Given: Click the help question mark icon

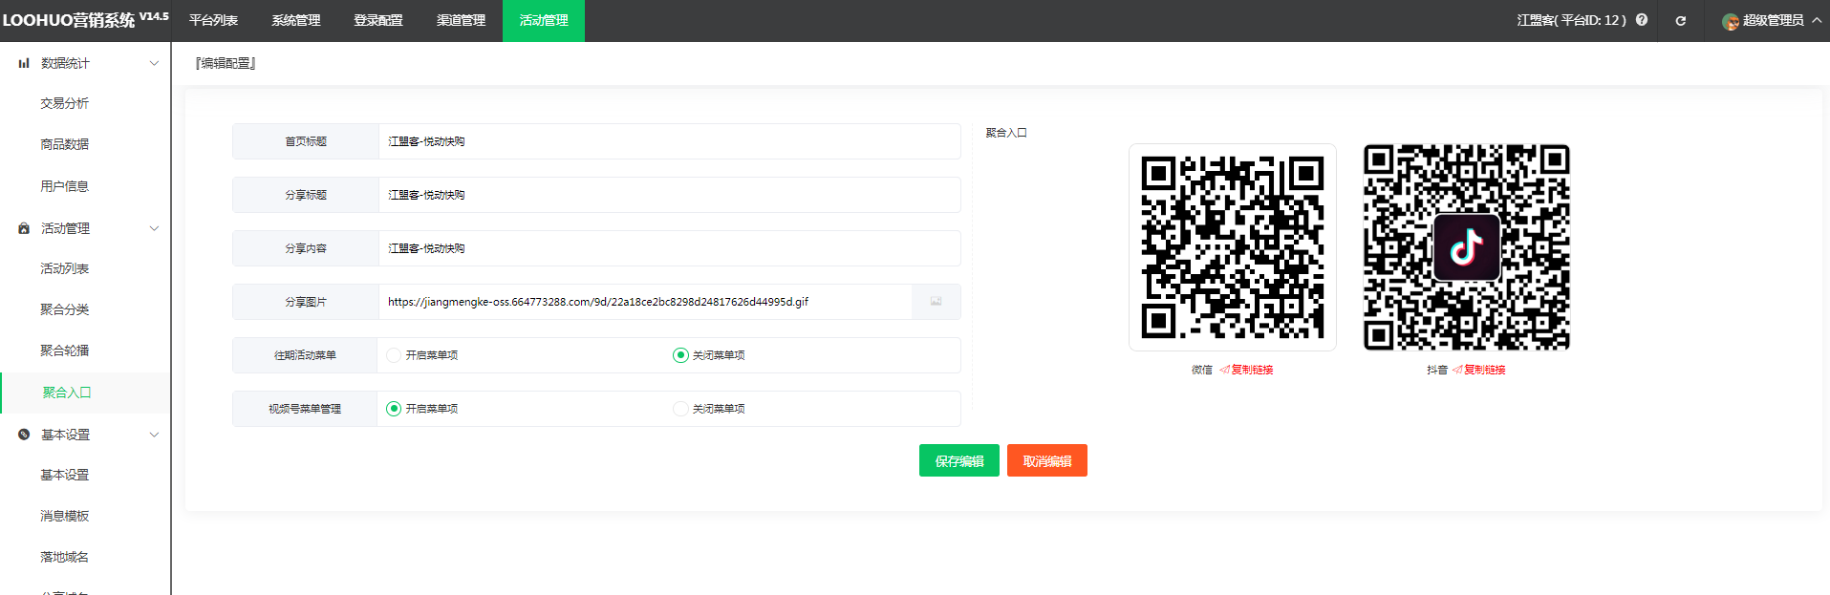Looking at the screenshot, I should (1642, 20).
